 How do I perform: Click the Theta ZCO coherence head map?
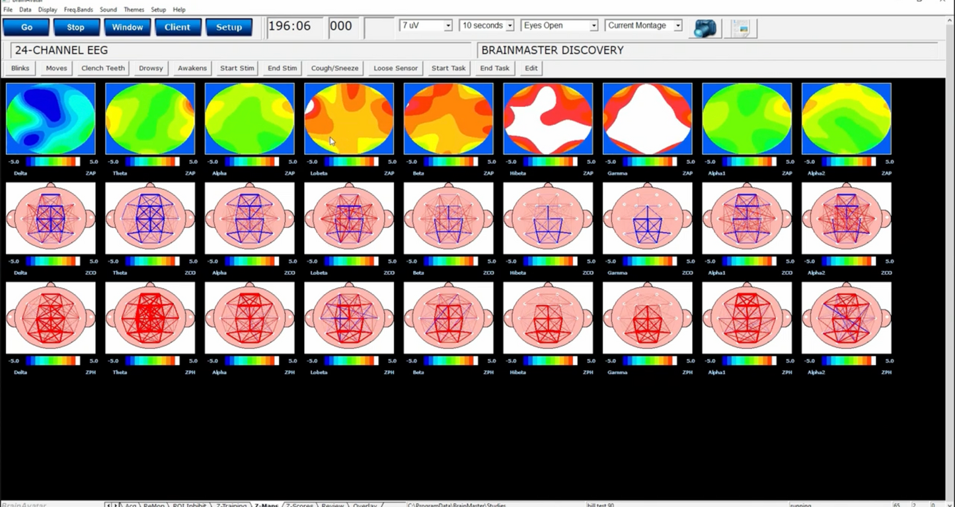pyautogui.click(x=150, y=218)
